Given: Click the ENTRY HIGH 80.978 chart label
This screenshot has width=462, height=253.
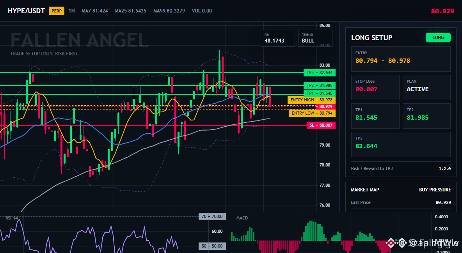Looking at the screenshot, I should point(311,100).
